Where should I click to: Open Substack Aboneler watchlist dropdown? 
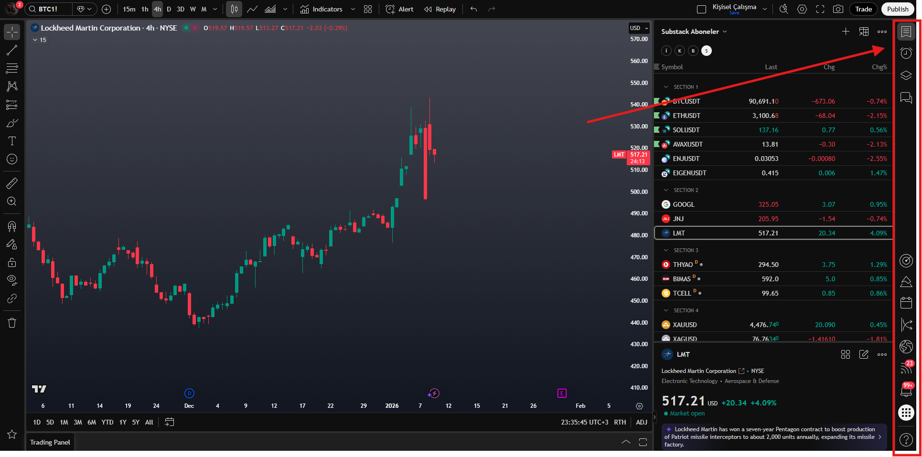point(694,32)
